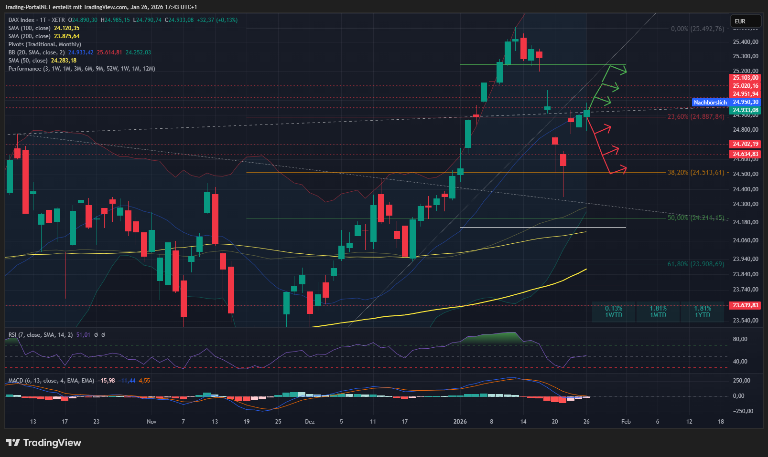Click the 1WTD performance box
768x457 pixels.
614,312
